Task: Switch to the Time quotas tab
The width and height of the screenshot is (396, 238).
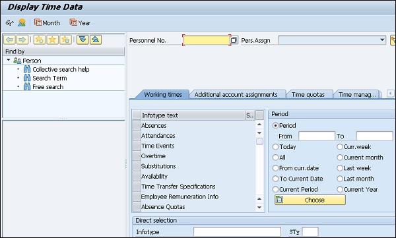Action: (308, 95)
